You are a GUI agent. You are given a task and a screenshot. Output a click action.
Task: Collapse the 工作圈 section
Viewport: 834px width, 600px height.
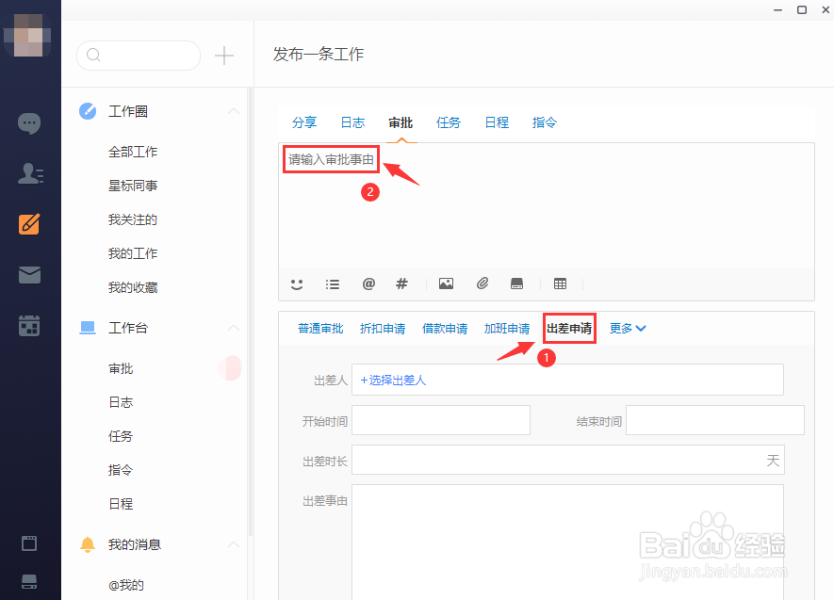(233, 110)
